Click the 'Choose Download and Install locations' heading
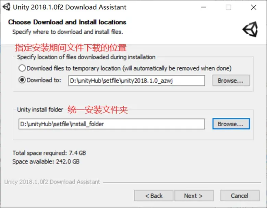Image resolution: width=267 pixels, height=208 pixels. coord(67,22)
